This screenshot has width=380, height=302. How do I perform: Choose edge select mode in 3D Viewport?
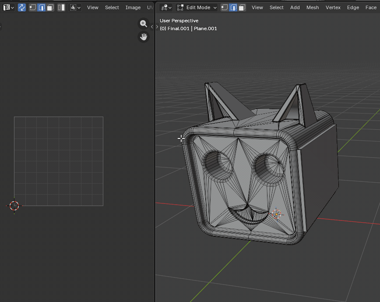coord(233,7)
